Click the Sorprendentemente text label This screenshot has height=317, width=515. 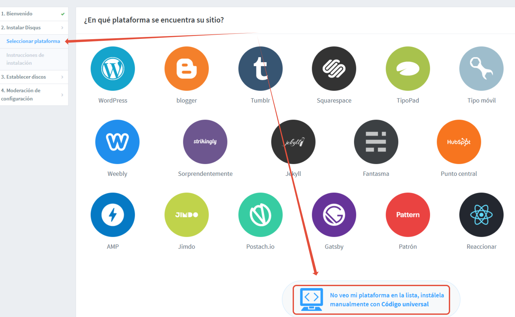click(x=205, y=174)
